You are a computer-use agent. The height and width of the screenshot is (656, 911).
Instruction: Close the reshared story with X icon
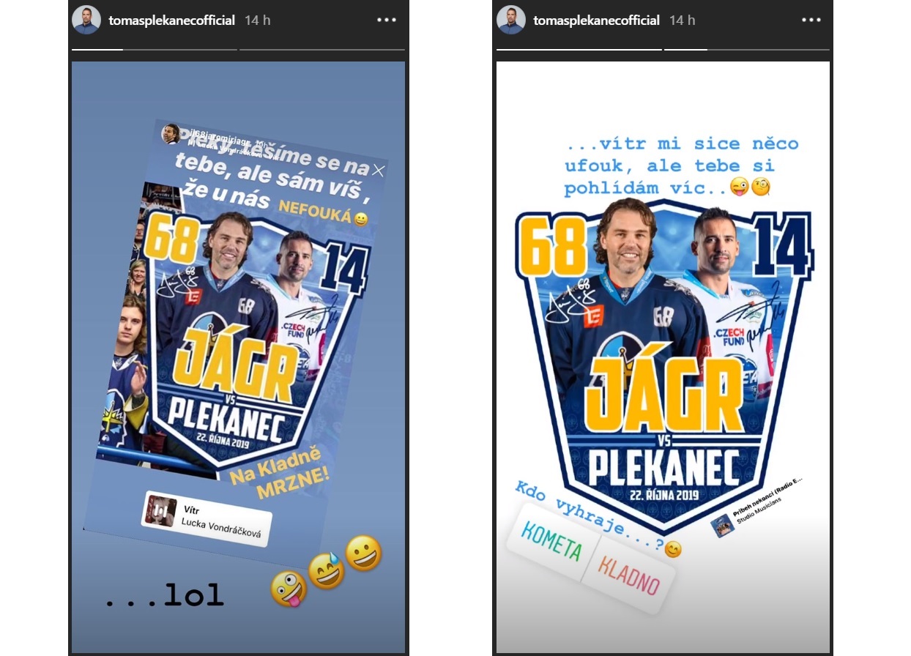378,171
